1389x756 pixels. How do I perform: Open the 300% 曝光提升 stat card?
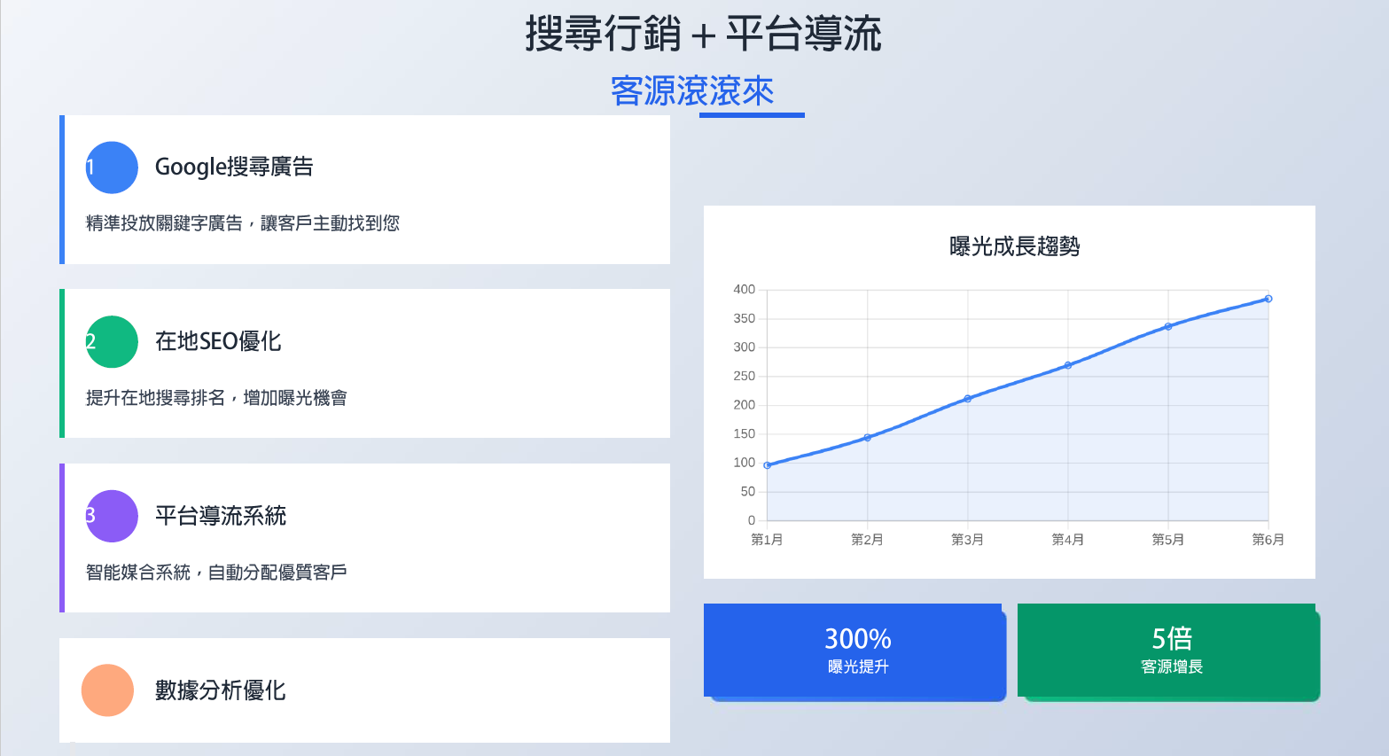[854, 651]
